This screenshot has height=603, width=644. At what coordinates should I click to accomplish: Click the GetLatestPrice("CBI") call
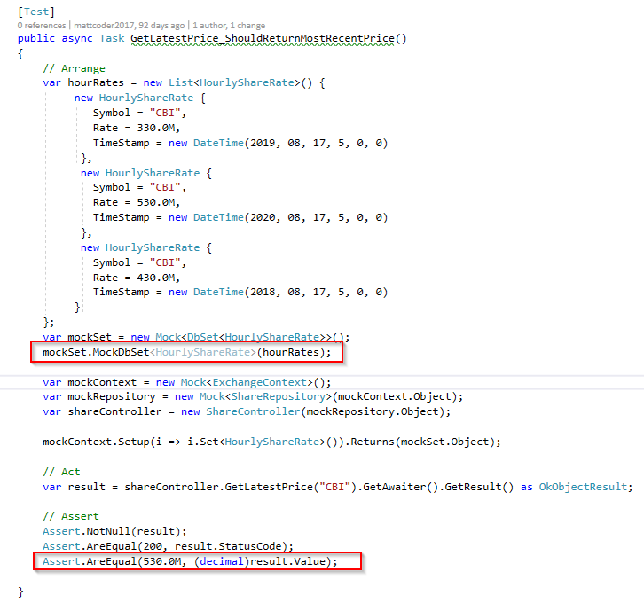[x=290, y=487]
